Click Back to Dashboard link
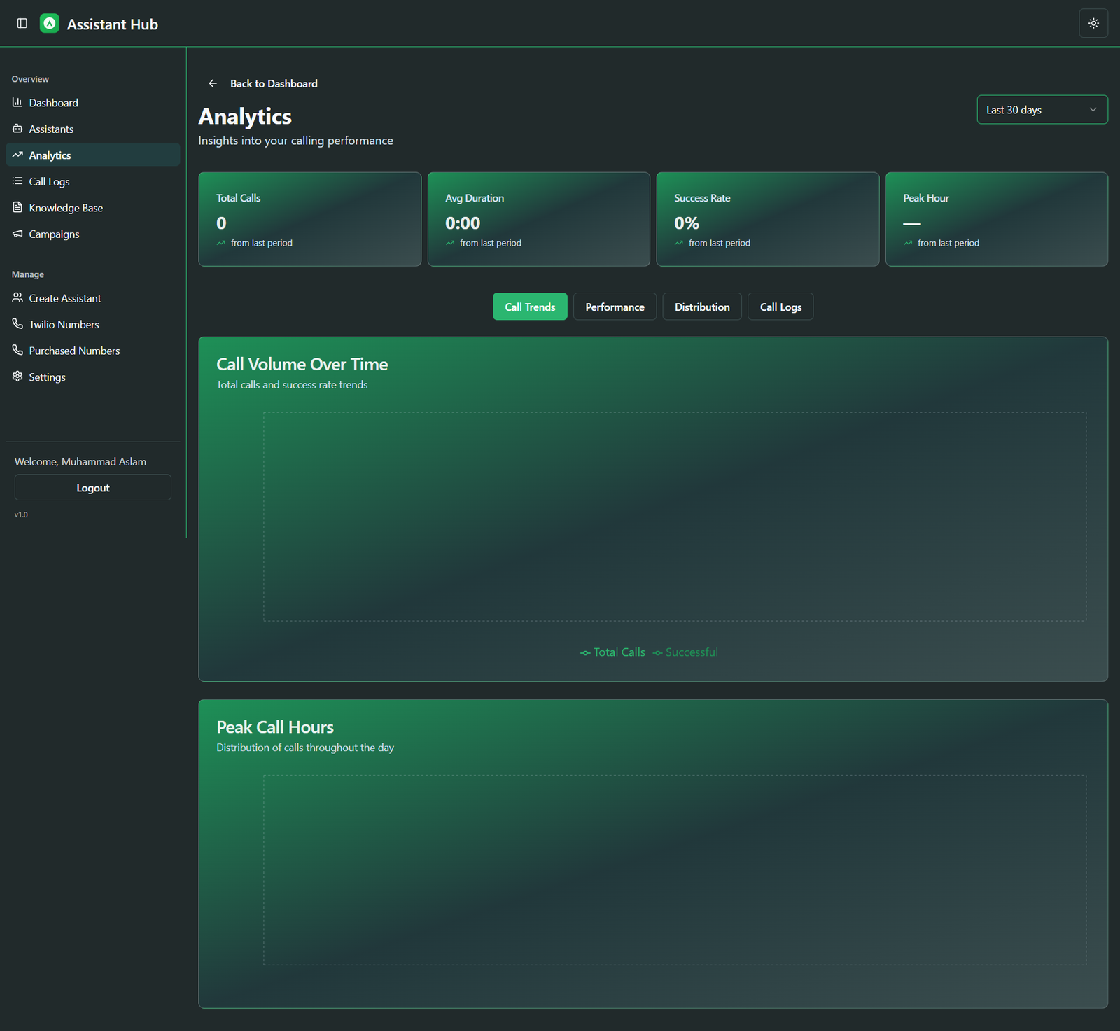1120x1031 pixels. (273, 84)
